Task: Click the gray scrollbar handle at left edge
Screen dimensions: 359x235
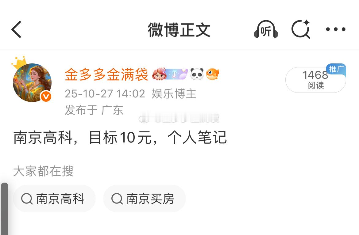Action: tap(4, 209)
